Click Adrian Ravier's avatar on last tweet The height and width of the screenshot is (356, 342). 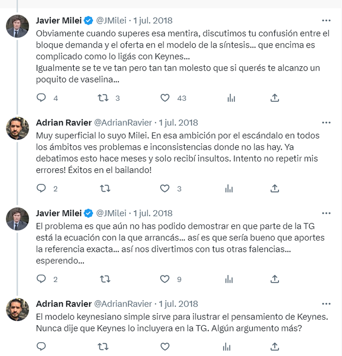click(x=17, y=309)
